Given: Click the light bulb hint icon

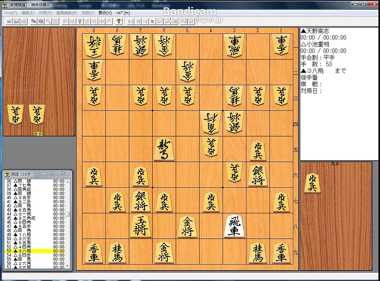Looking at the screenshot, I should coord(80,21).
